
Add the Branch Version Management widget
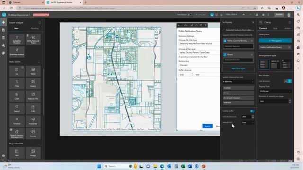[17, 134]
